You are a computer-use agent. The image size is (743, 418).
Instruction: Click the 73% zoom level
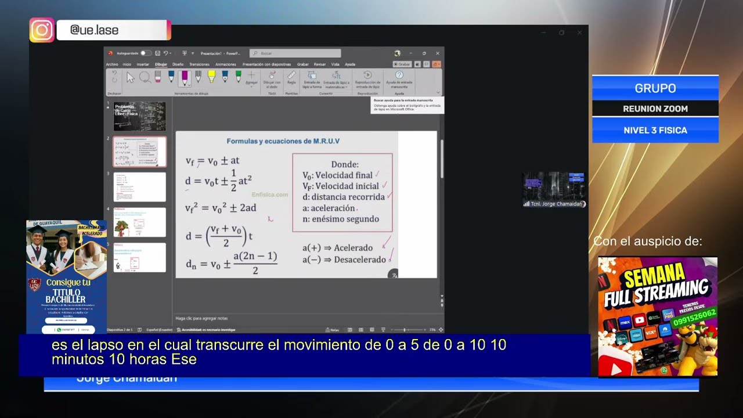coord(432,330)
